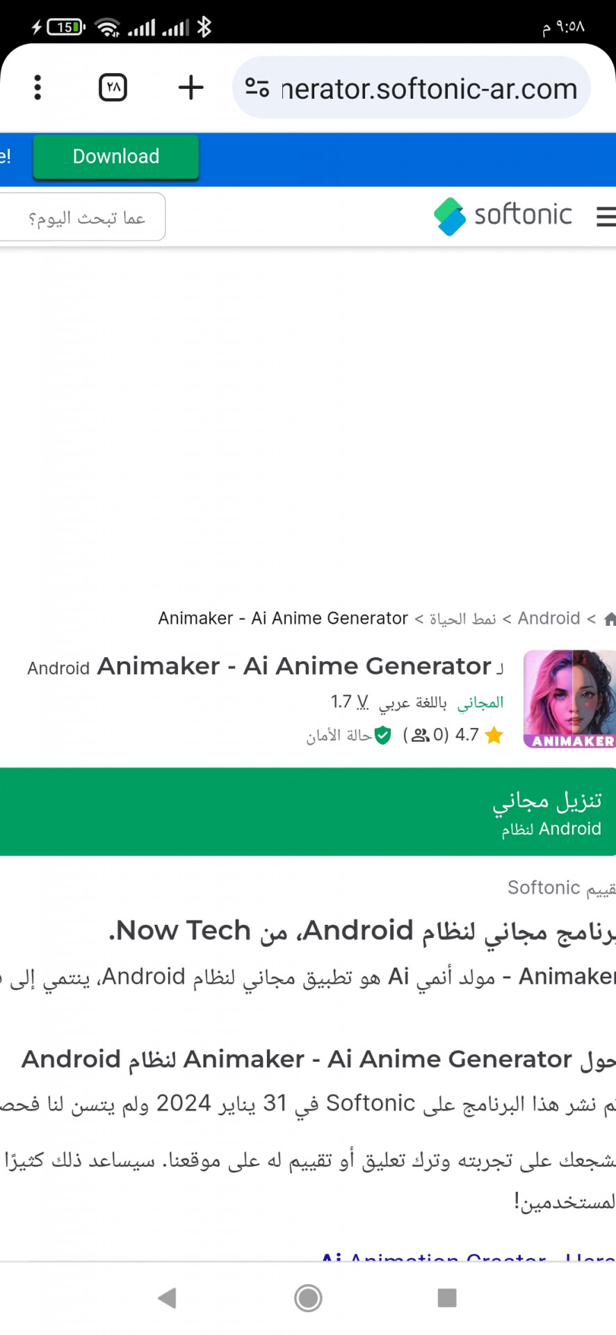The image size is (616, 1335).
Task: Open Chrome three-dot overflow menu
Action: 38,88
